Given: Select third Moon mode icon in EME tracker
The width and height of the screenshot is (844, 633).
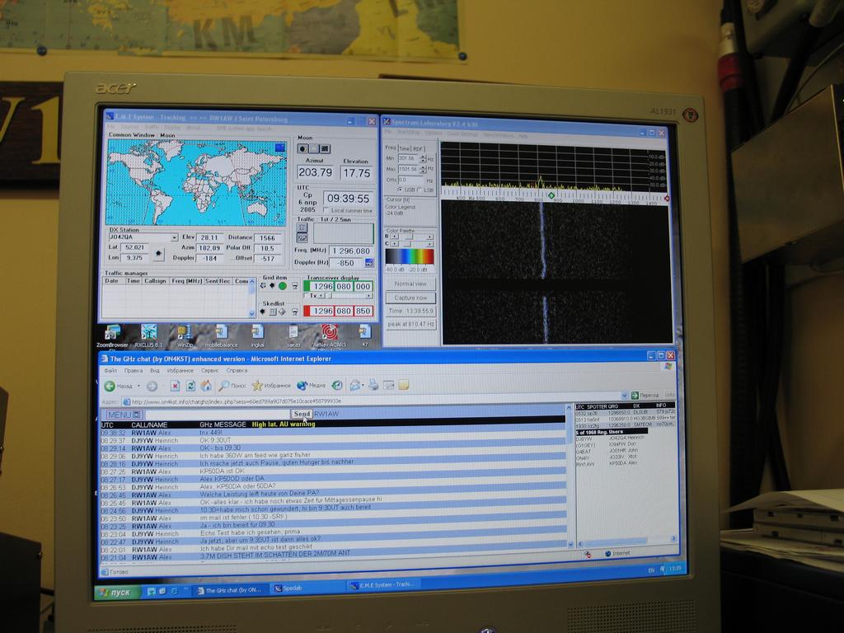Looking at the screenshot, I should (x=325, y=148).
